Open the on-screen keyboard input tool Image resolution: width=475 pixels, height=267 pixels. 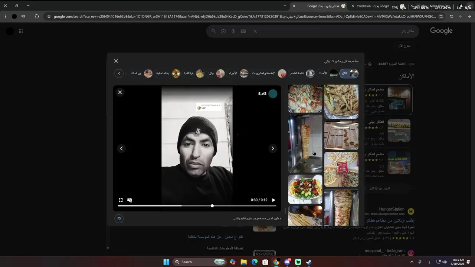pos(243,31)
